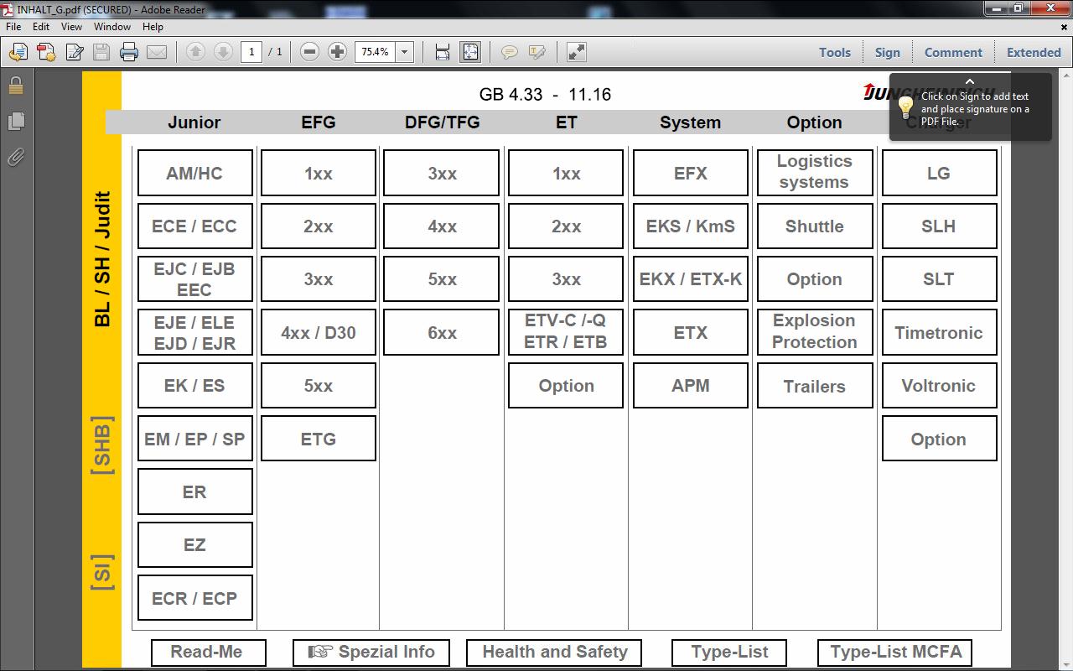Open the AM/HC link
The image size is (1073, 671).
point(194,174)
